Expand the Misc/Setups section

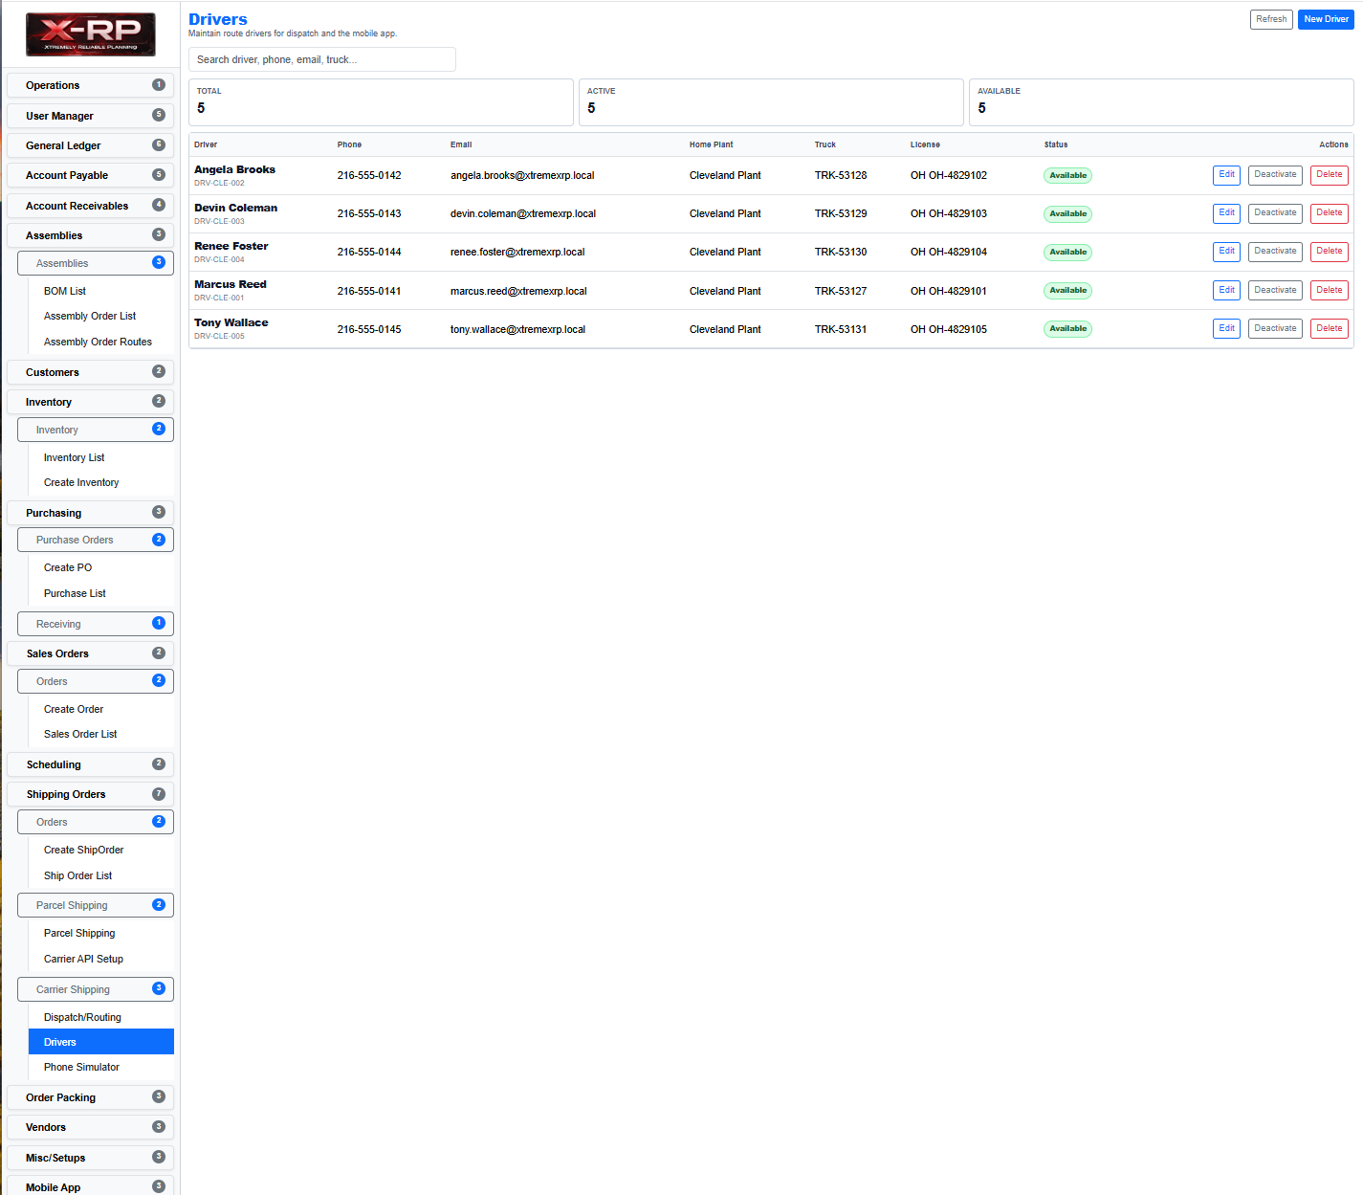pyautogui.click(x=90, y=1158)
